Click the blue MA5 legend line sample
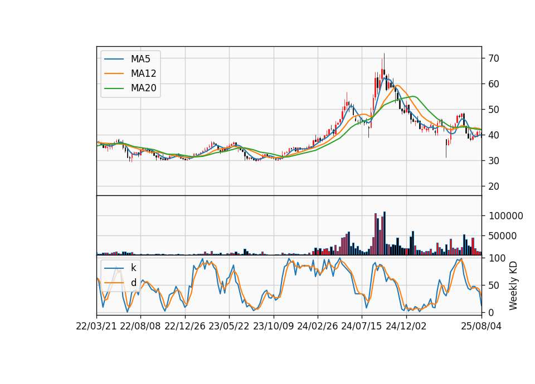 pos(114,60)
